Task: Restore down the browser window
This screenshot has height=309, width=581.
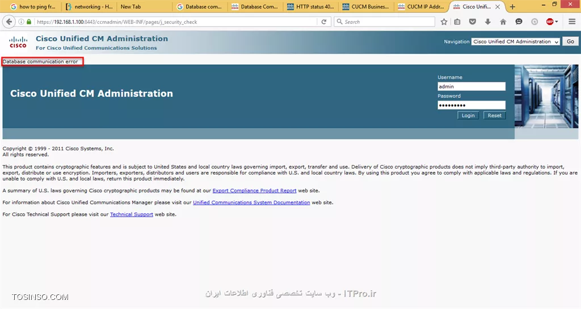Action: [554, 5]
